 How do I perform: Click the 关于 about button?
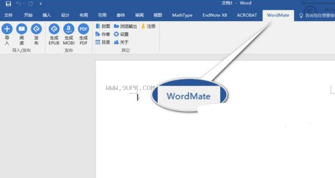121,42
